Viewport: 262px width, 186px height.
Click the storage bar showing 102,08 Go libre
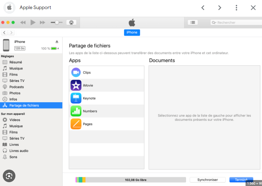[130, 180]
